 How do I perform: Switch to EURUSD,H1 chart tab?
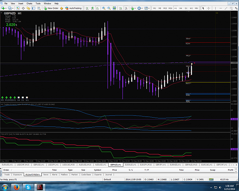click(7, 165)
